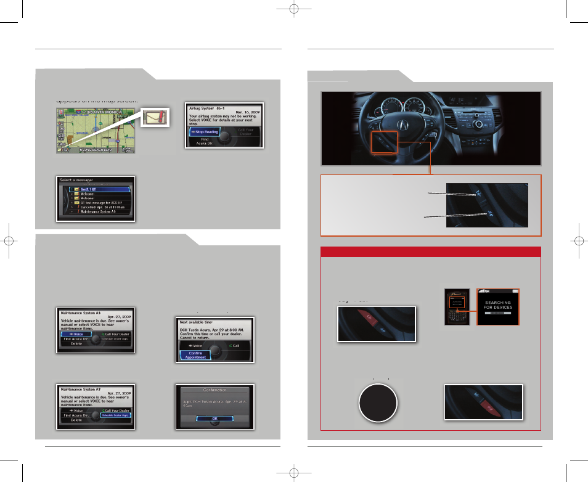Click the "Airbag System: 86-1" title text

point(207,108)
